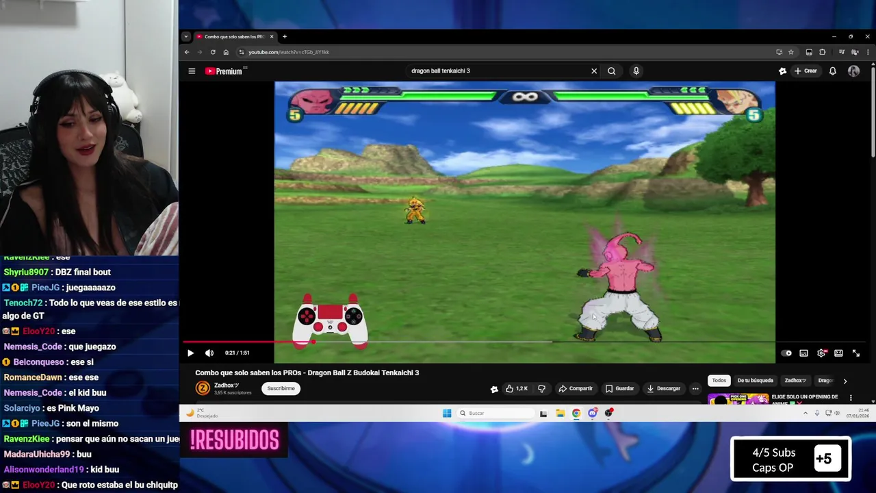This screenshot has width=876, height=493.
Task: Open Chrome media controls icon
Action: pos(842,52)
